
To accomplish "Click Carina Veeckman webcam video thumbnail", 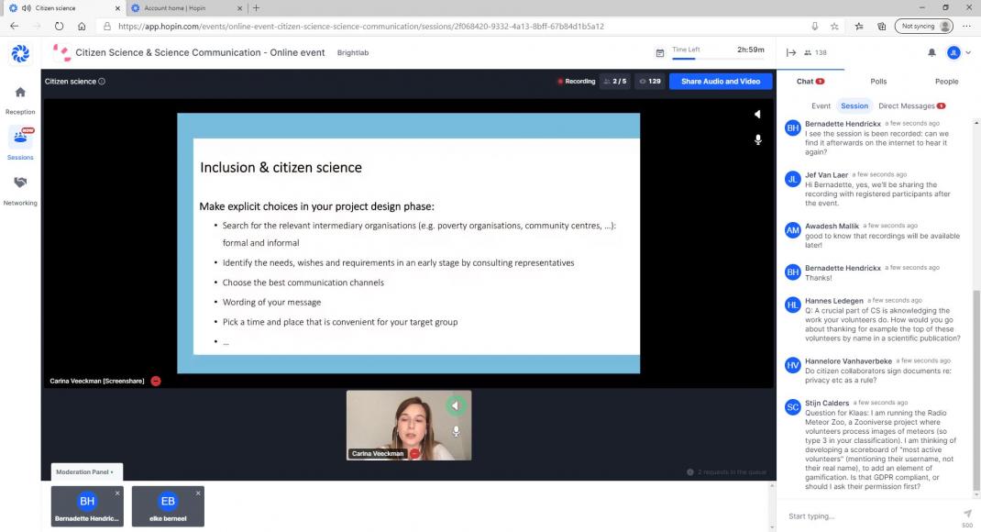I will 409,426.
